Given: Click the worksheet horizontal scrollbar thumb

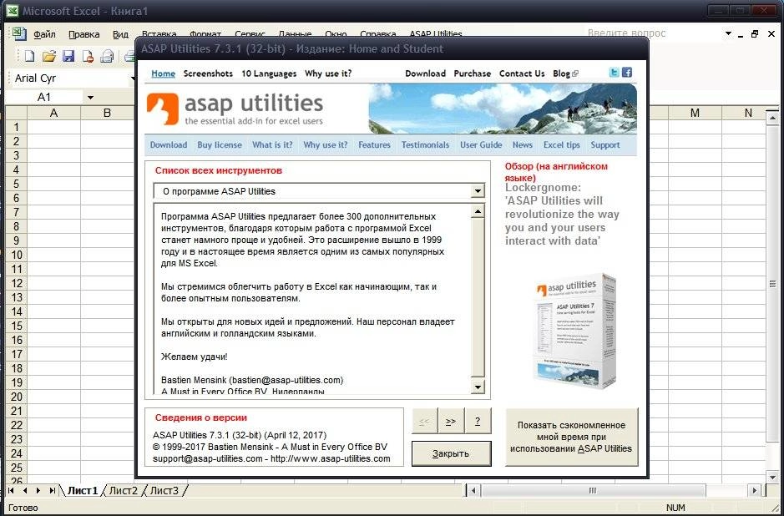Looking at the screenshot, I should (x=593, y=490).
